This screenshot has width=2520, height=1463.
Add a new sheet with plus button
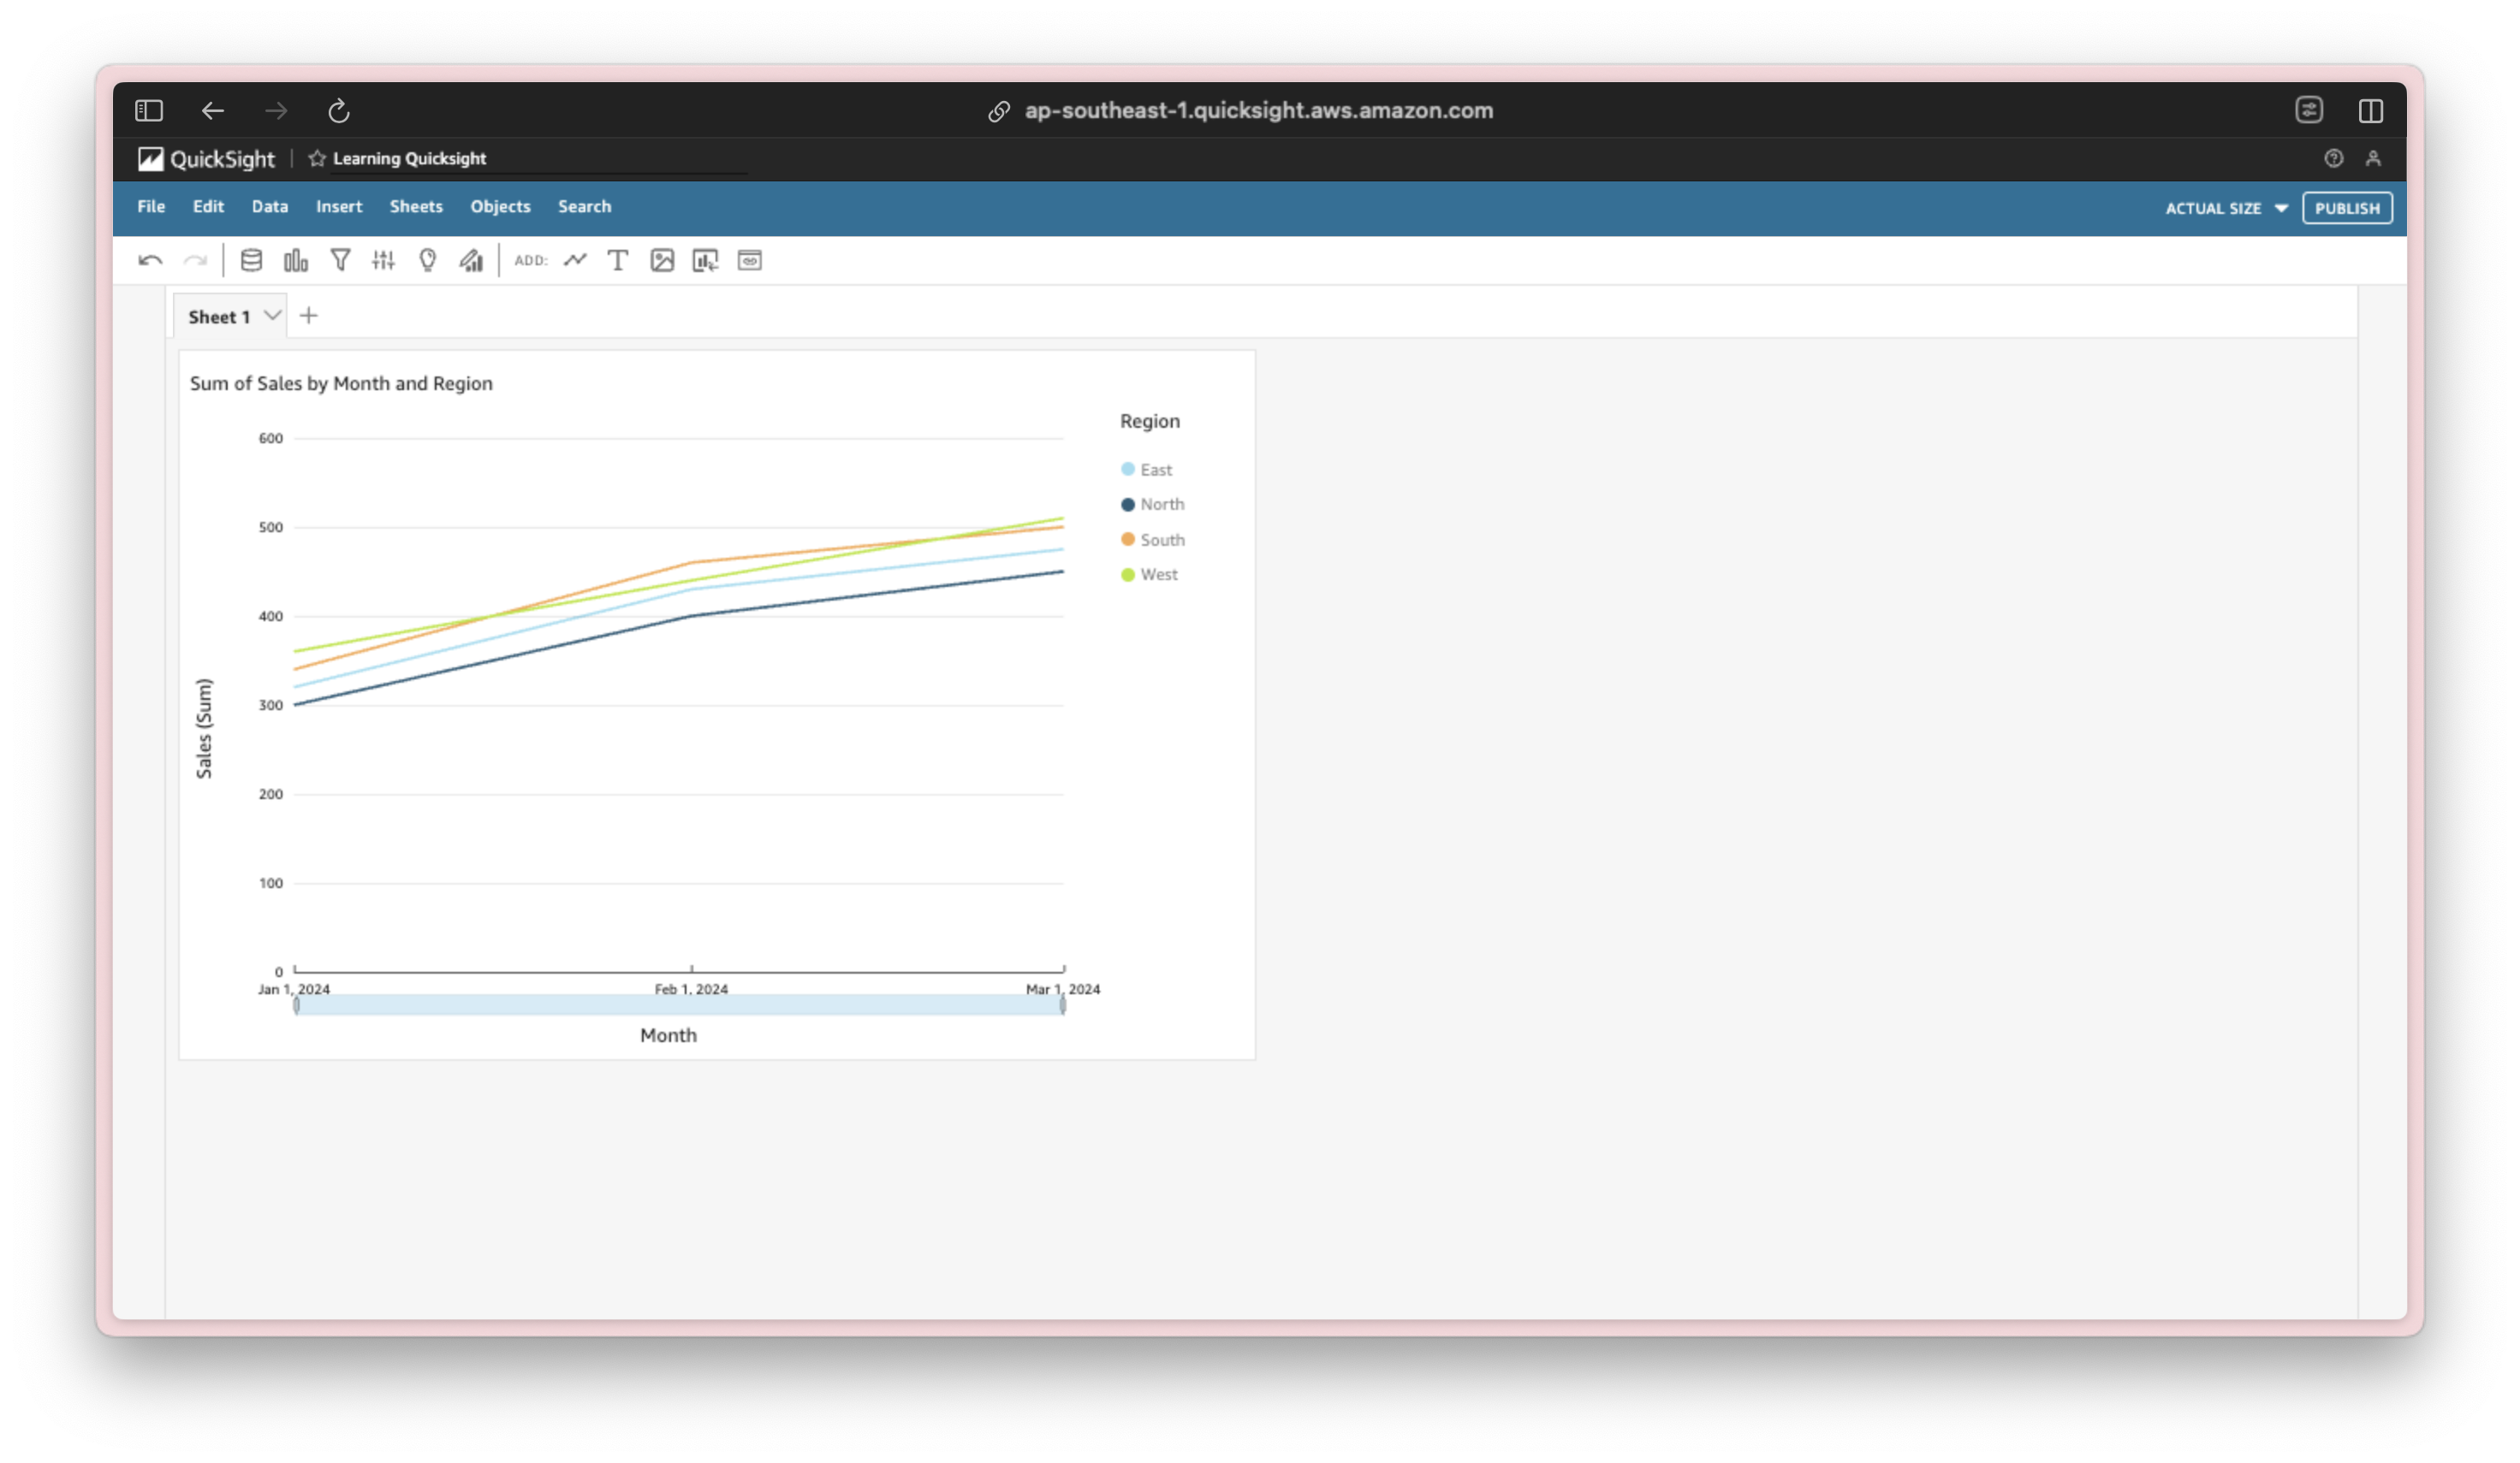(x=309, y=316)
